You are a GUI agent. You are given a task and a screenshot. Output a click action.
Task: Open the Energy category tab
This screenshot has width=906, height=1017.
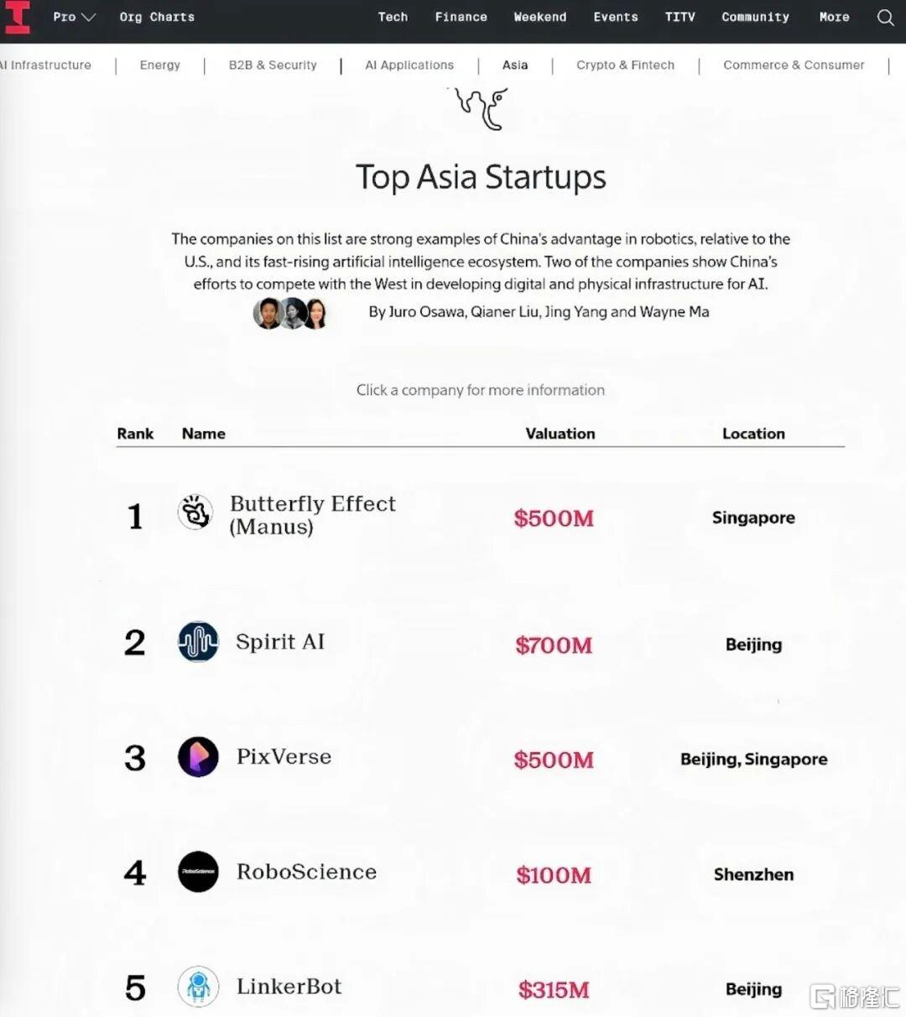(159, 65)
